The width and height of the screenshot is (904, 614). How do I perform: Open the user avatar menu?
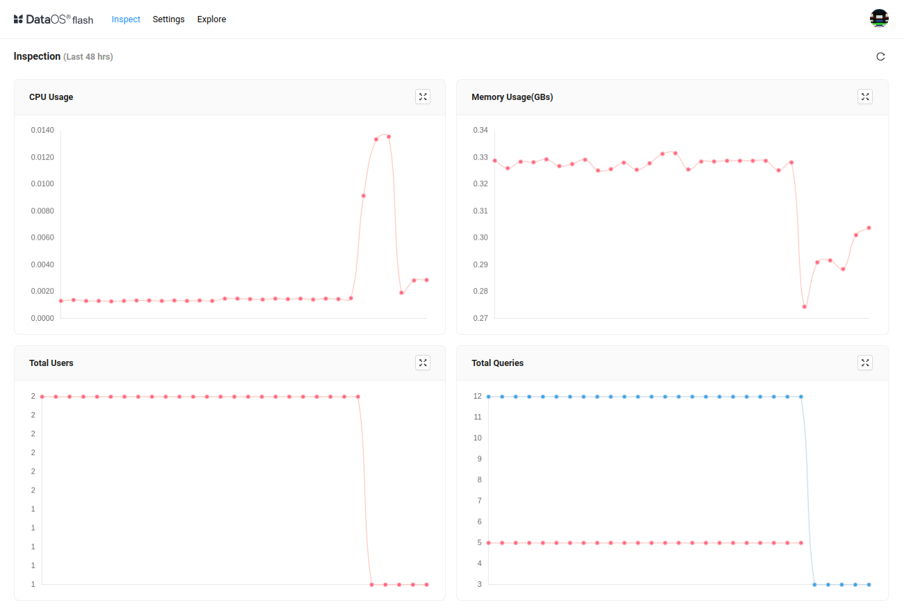tap(879, 19)
